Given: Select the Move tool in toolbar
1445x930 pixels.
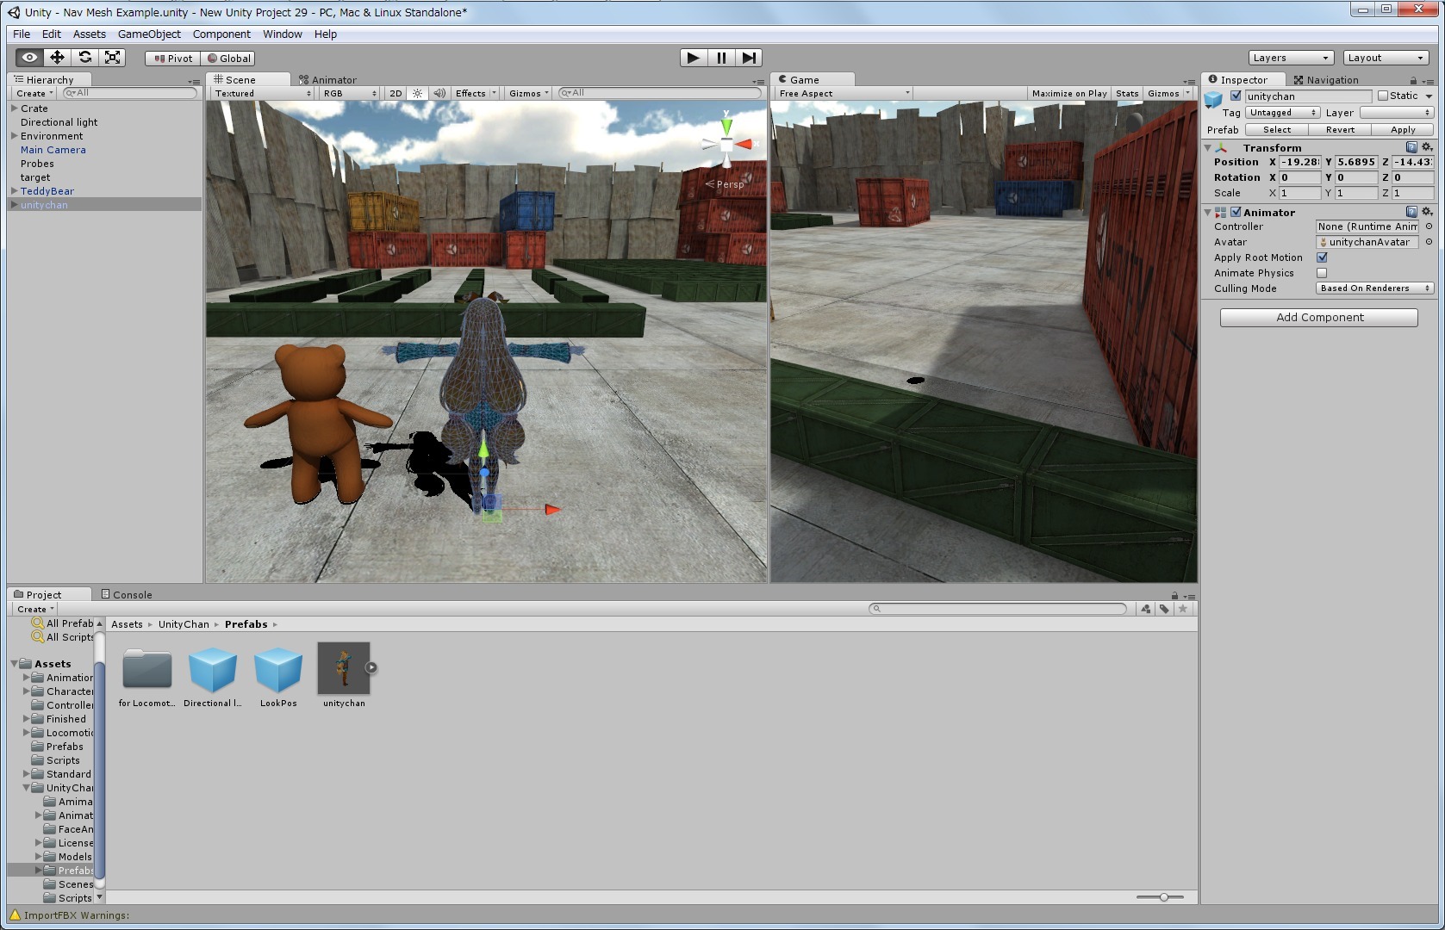Looking at the screenshot, I should tap(57, 58).
